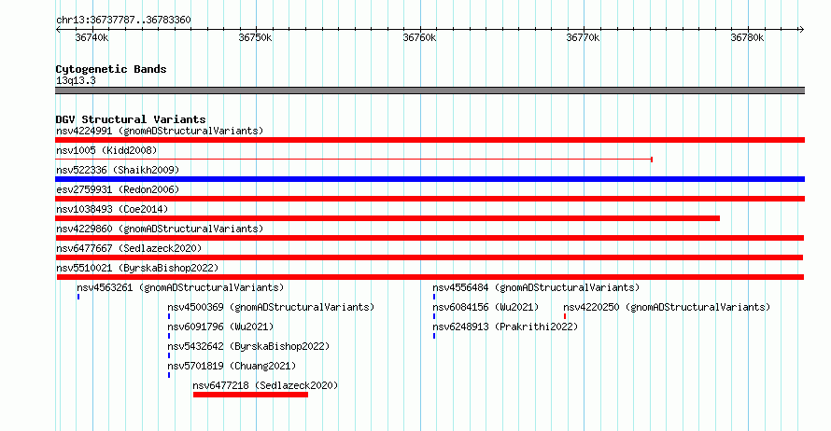
Task: Click the Cytogenetic Bands track title
Action: click(111, 69)
